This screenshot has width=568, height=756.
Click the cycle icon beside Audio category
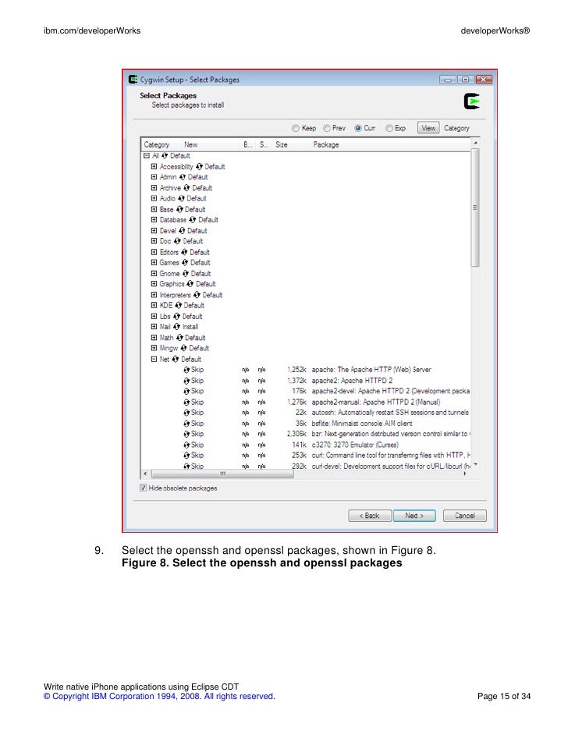click(x=181, y=198)
